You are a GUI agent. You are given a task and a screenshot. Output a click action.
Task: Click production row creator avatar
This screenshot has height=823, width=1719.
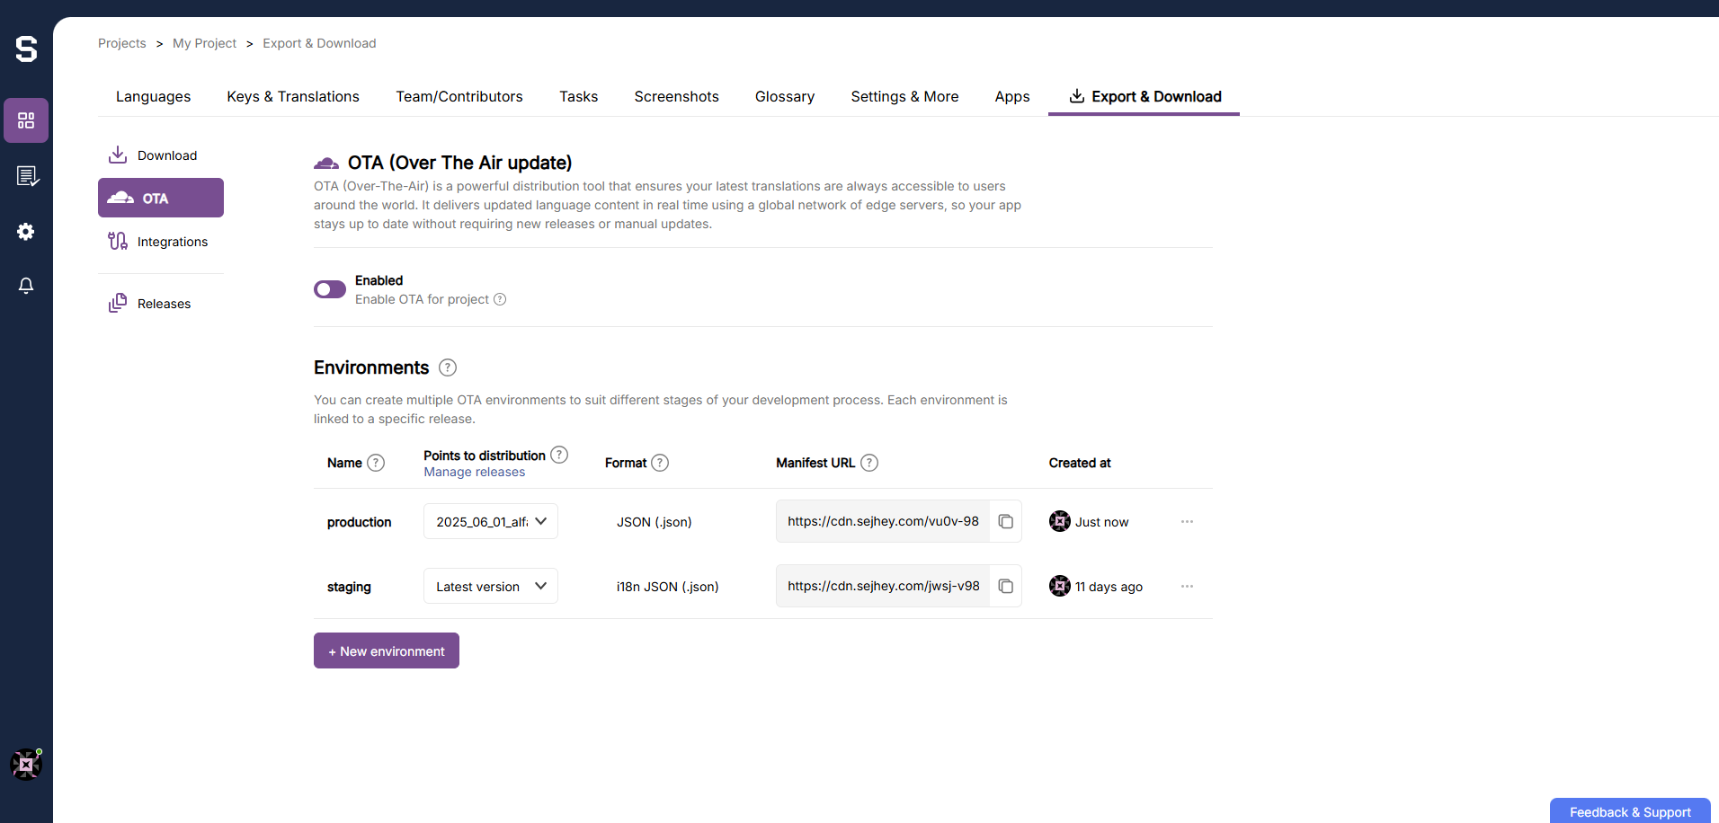[1060, 521]
